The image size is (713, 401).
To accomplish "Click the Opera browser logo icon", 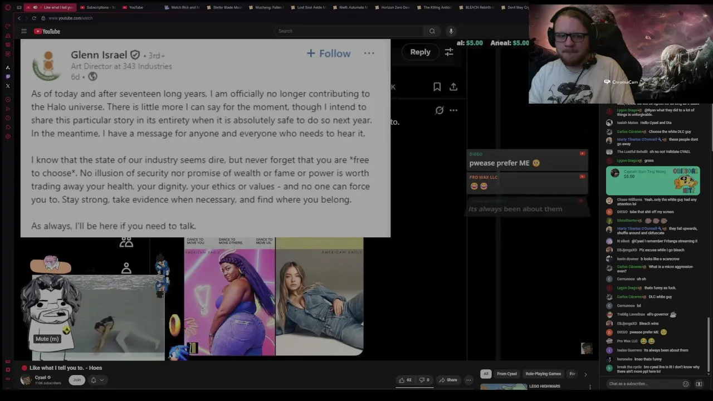I will point(8,7).
